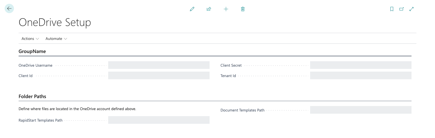Click the pencil edit icon
The width and height of the screenshot is (435, 138).
192,9
